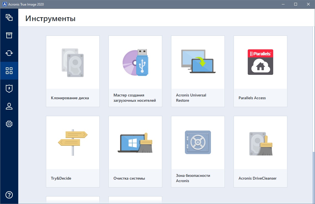Select the Tools grid icon in sidebar
Screen dimensions: 315x204
tap(9, 71)
